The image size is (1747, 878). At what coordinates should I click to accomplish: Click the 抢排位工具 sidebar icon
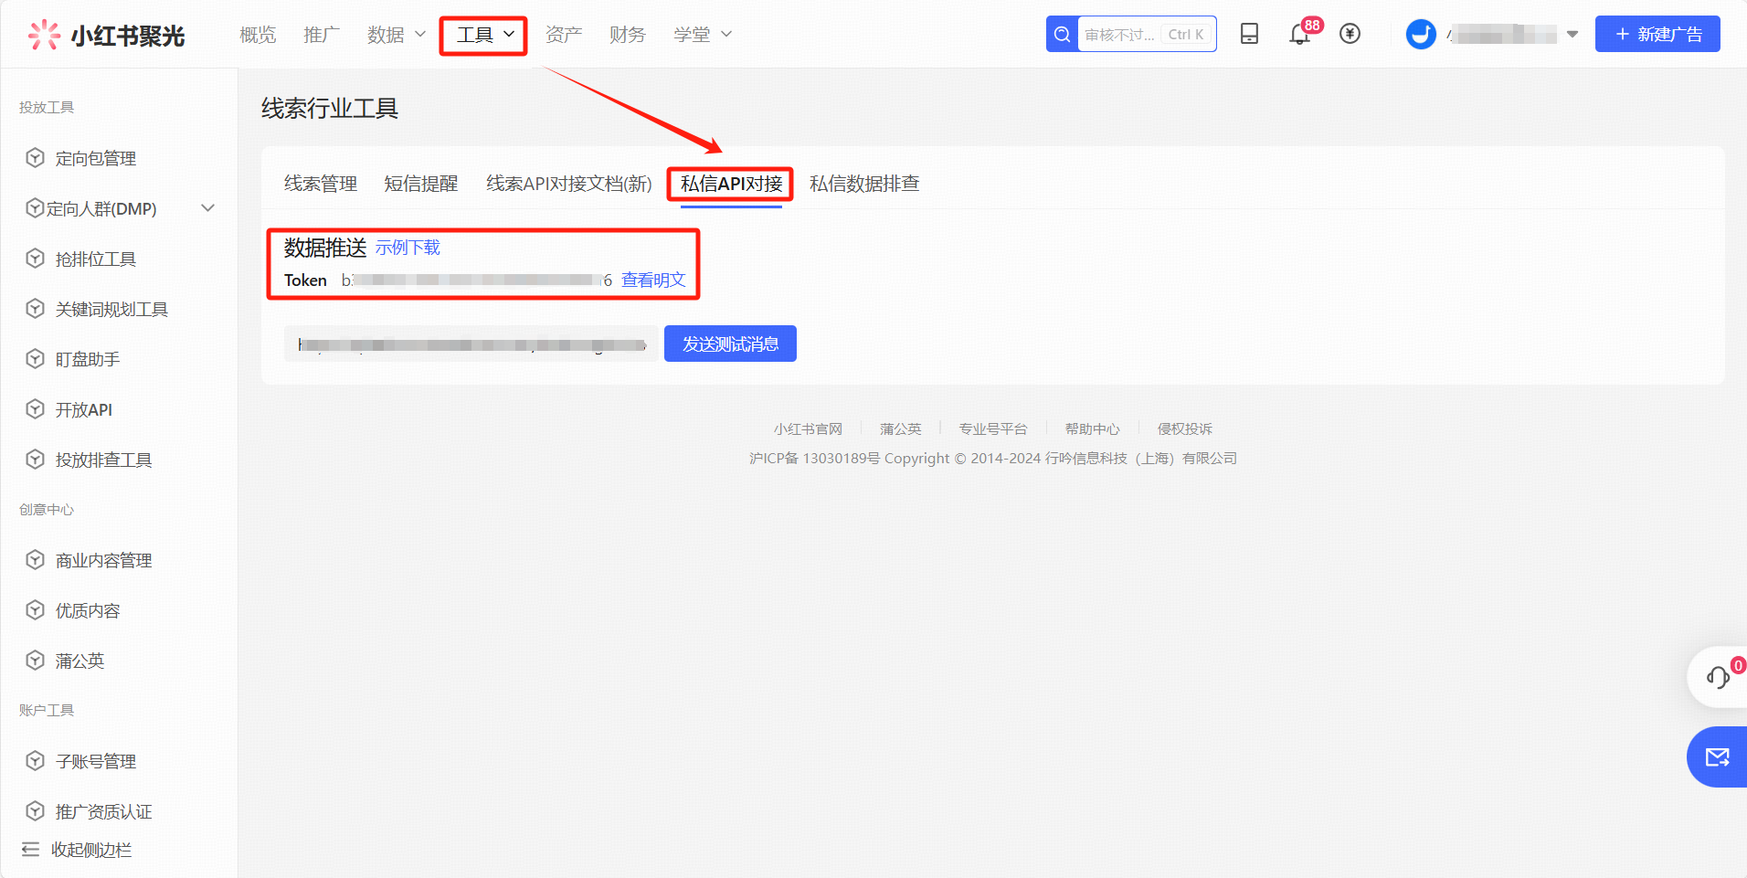(x=35, y=259)
